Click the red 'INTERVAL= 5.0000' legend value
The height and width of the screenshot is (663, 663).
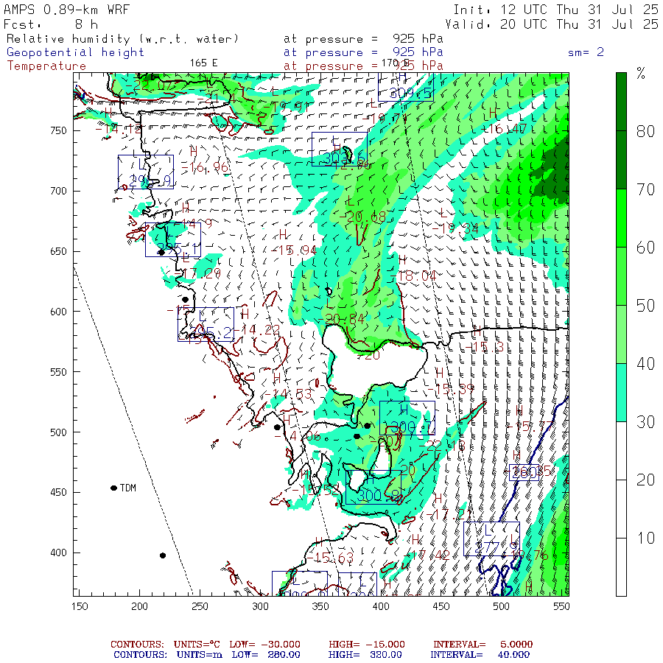click(483, 645)
